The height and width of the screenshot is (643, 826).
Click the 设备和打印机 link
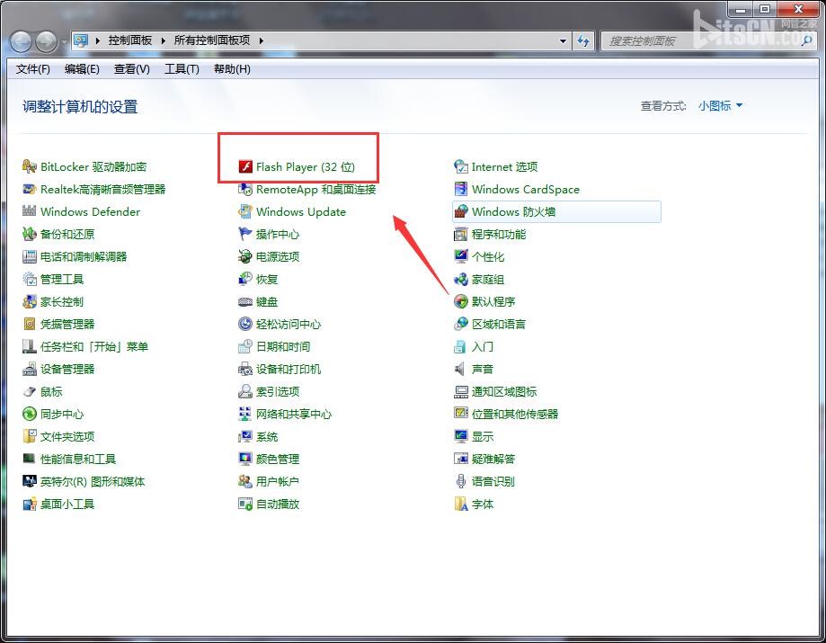pos(289,369)
